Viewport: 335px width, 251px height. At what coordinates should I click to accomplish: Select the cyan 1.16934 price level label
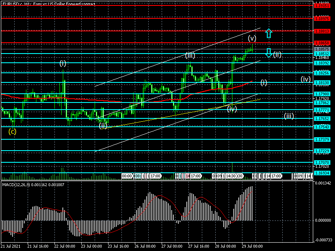click(322, 173)
